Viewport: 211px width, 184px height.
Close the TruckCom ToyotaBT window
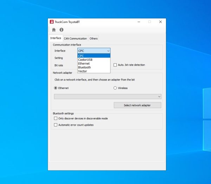[x=160, y=22]
